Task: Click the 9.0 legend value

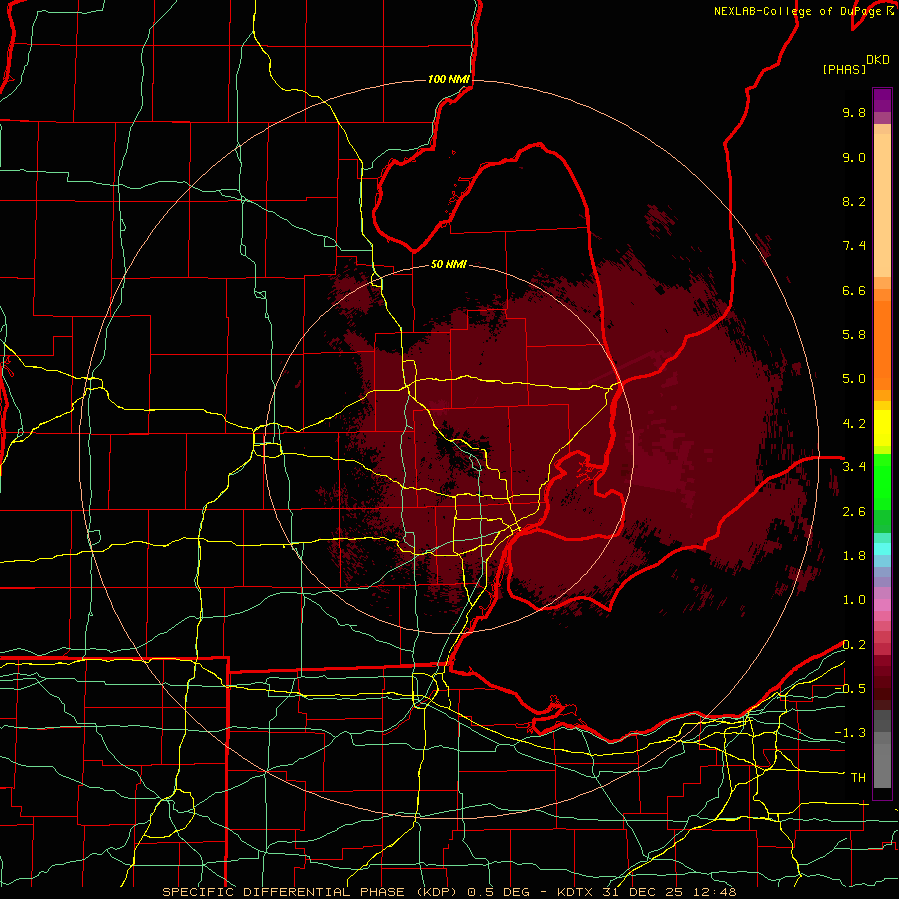Action: [854, 157]
